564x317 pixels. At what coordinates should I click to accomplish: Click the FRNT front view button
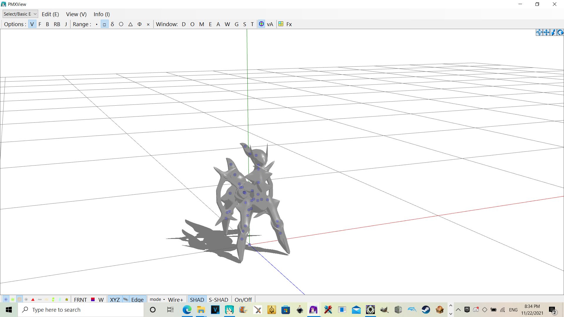(80, 300)
